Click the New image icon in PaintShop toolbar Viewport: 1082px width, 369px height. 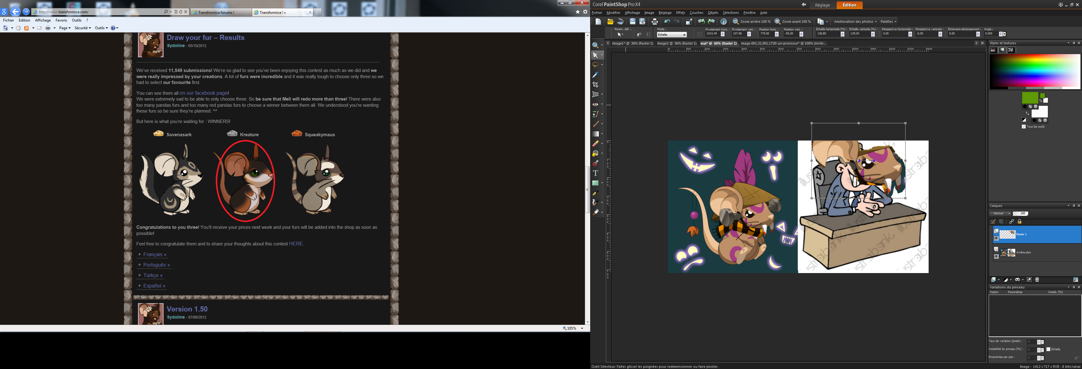point(598,22)
